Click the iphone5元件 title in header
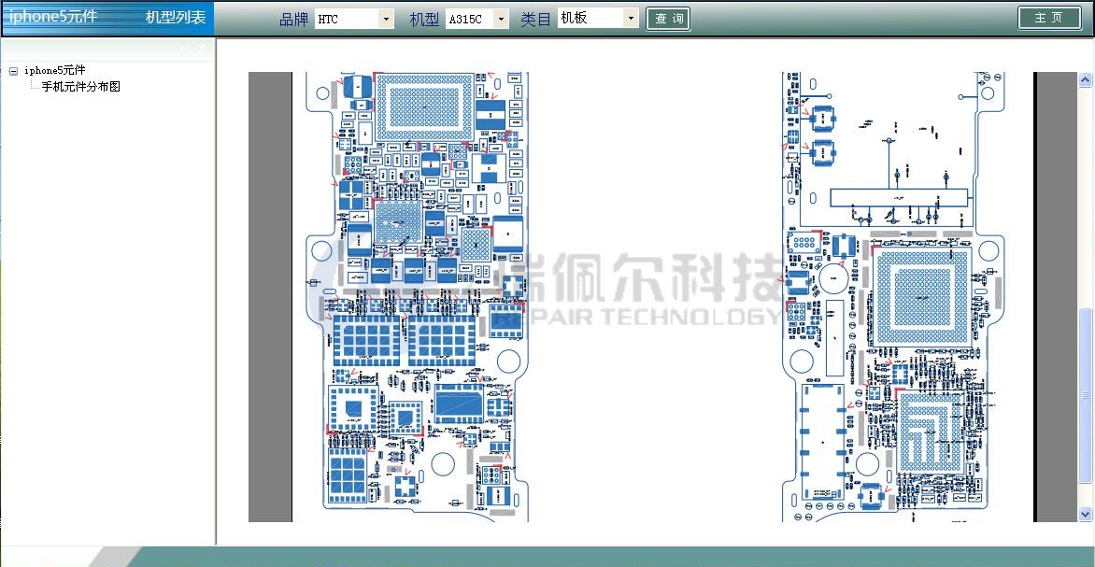1095x567 pixels. pyautogui.click(x=53, y=18)
